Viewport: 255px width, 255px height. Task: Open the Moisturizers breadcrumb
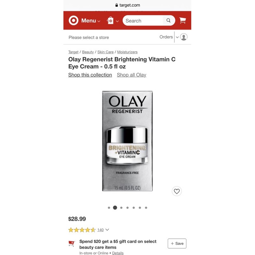[x=127, y=52]
